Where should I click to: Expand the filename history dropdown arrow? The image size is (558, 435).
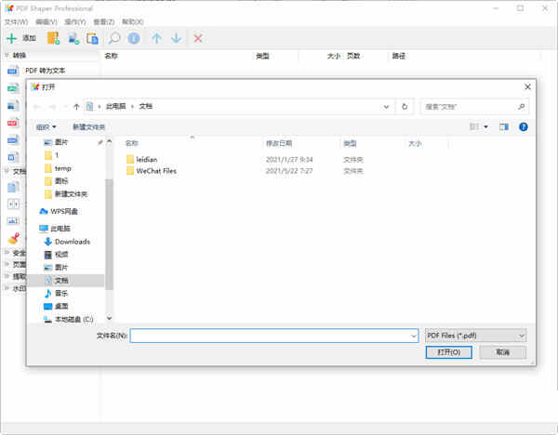(413, 335)
